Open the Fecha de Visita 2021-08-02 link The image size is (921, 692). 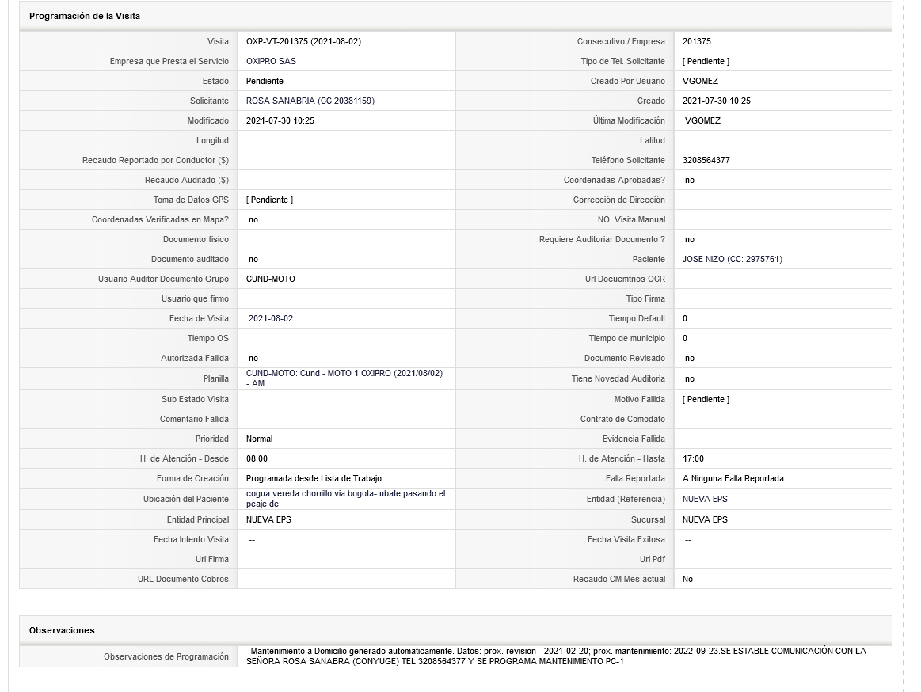(271, 318)
